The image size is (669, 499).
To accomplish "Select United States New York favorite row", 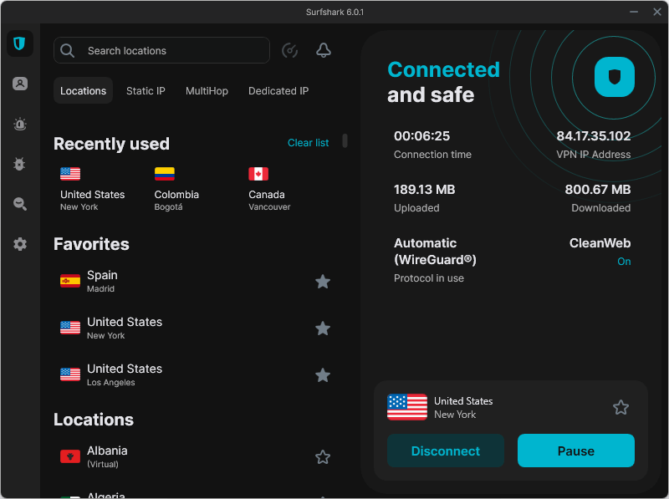I will click(196, 328).
